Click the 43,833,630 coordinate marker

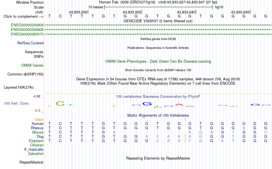coord(78,12)
